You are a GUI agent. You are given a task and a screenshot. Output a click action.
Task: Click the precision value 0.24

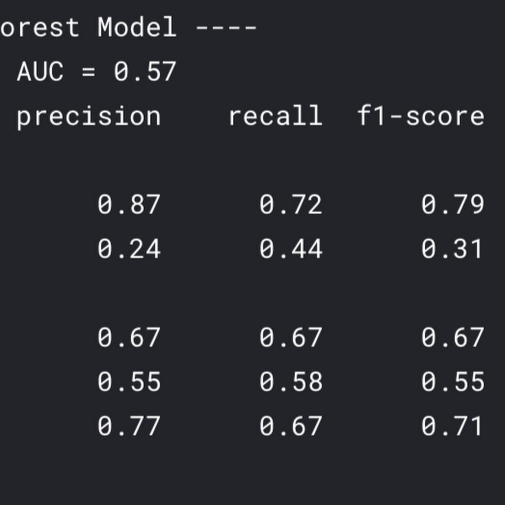coord(129,249)
